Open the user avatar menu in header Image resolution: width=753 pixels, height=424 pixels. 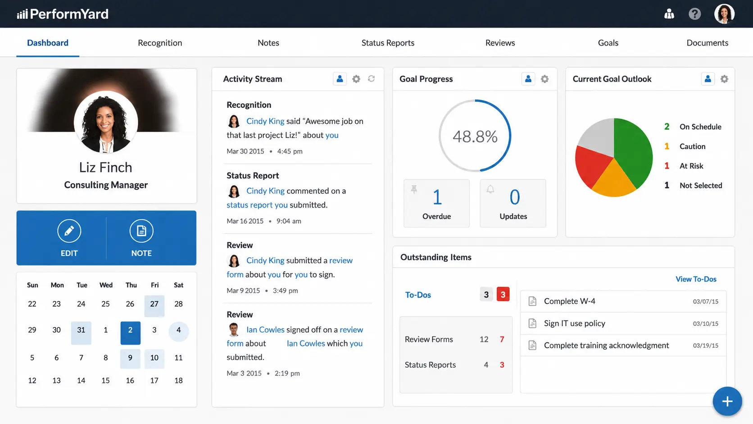(724, 14)
